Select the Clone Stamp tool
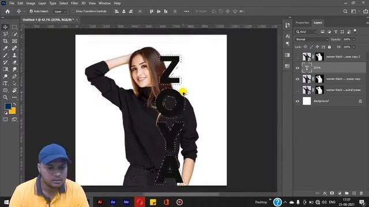This screenshot has width=369, height=207. pos(14,55)
